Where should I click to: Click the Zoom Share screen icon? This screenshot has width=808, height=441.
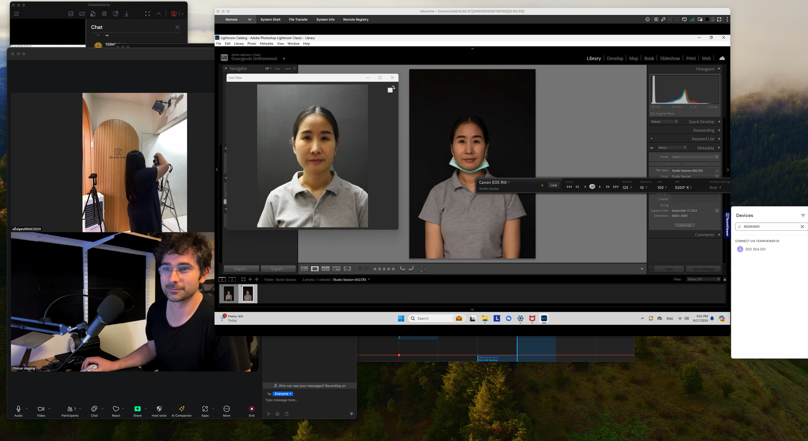click(x=137, y=409)
